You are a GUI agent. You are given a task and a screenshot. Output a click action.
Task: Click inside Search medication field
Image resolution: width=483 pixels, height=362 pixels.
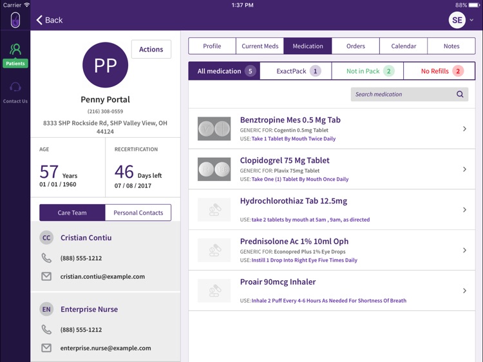tap(410, 94)
